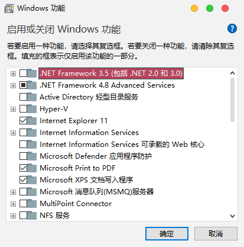Toggle the Microsoft XPS 文档写入程序 checkbox

click(23, 180)
